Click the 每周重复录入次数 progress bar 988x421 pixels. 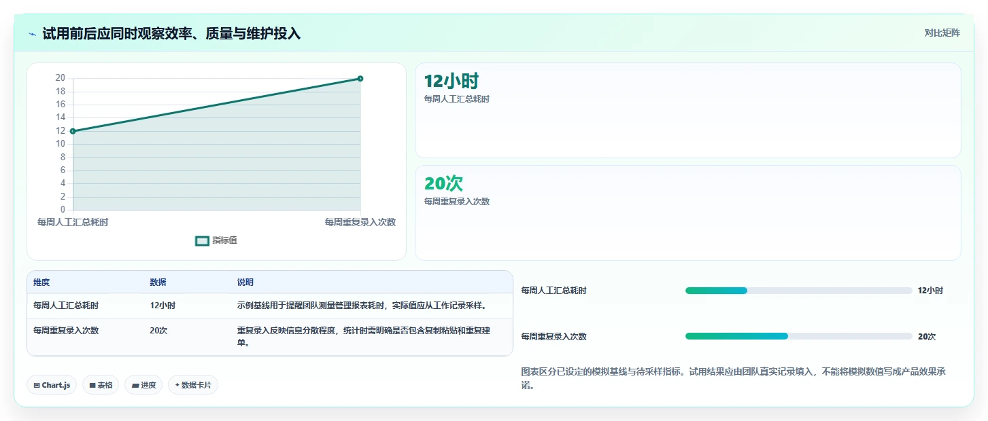(799, 336)
